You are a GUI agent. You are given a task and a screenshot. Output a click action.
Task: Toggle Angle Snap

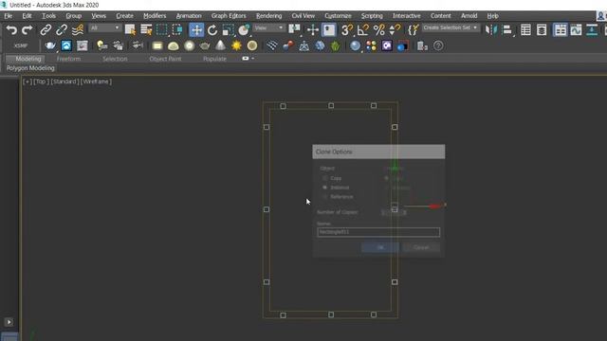[x=363, y=29]
